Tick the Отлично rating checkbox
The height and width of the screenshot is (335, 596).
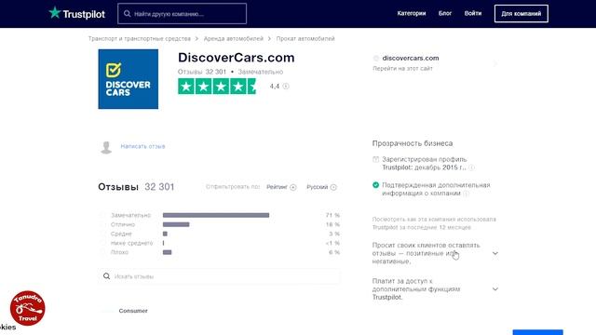pyautogui.click(x=102, y=224)
